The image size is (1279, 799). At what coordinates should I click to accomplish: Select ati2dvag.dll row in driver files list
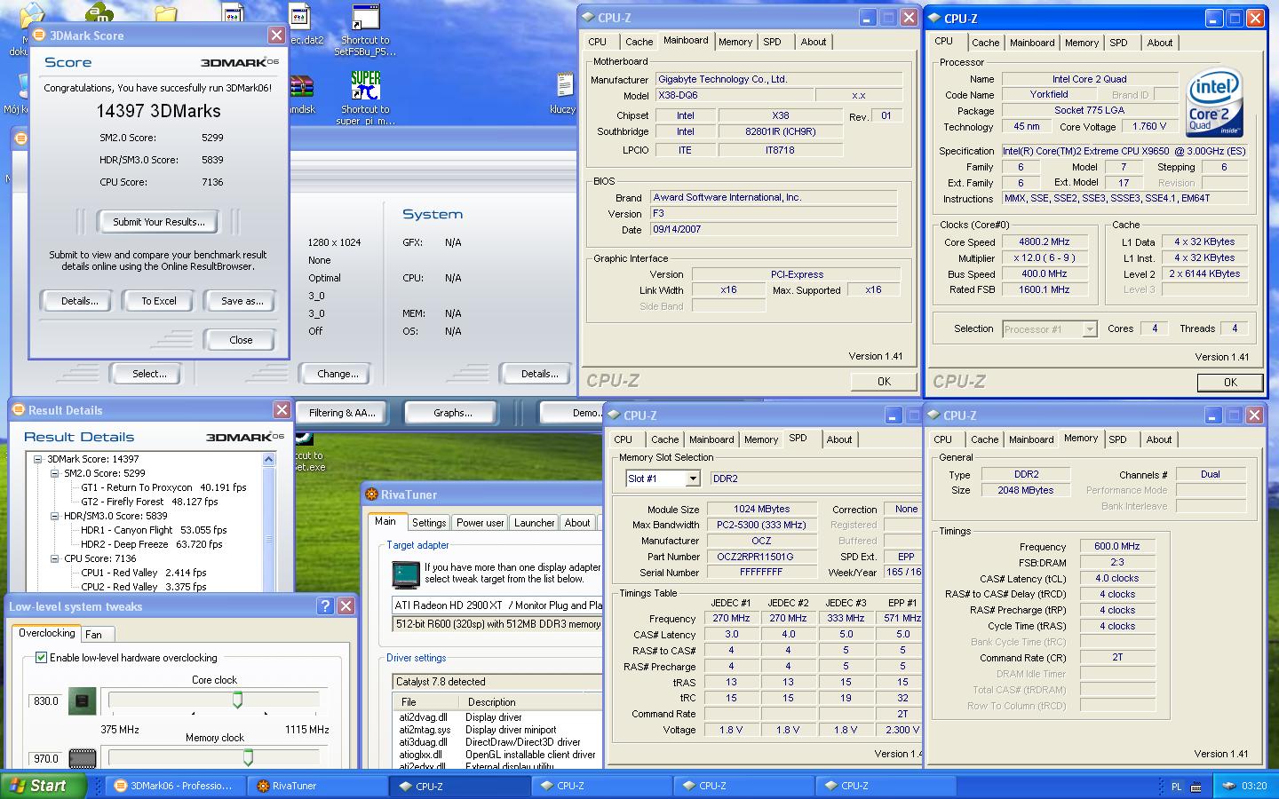point(497,717)
